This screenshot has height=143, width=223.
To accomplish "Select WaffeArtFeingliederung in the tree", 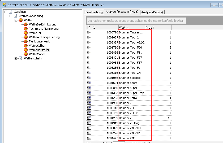I will click(x=44, y=37).
